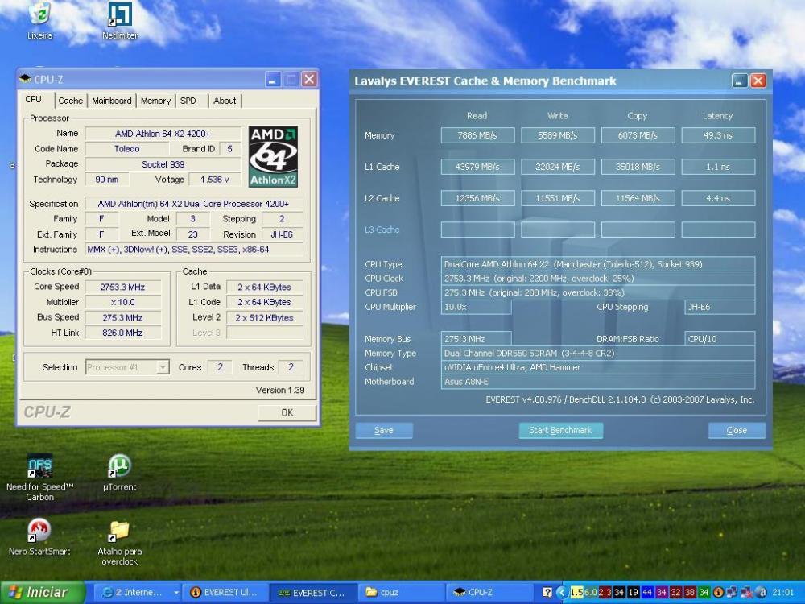Switch to the SPD tab
This screenshot has height=604, width=805.
(x=188, y=101)
